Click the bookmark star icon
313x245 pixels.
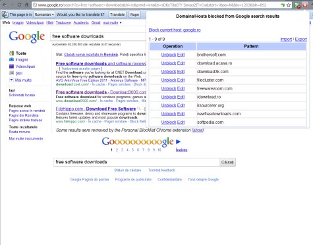point(289,5)
